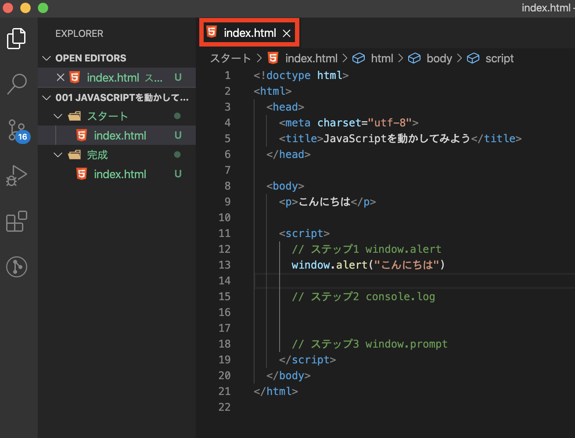Click the macOS yellow minimize window button

point(25,8)
